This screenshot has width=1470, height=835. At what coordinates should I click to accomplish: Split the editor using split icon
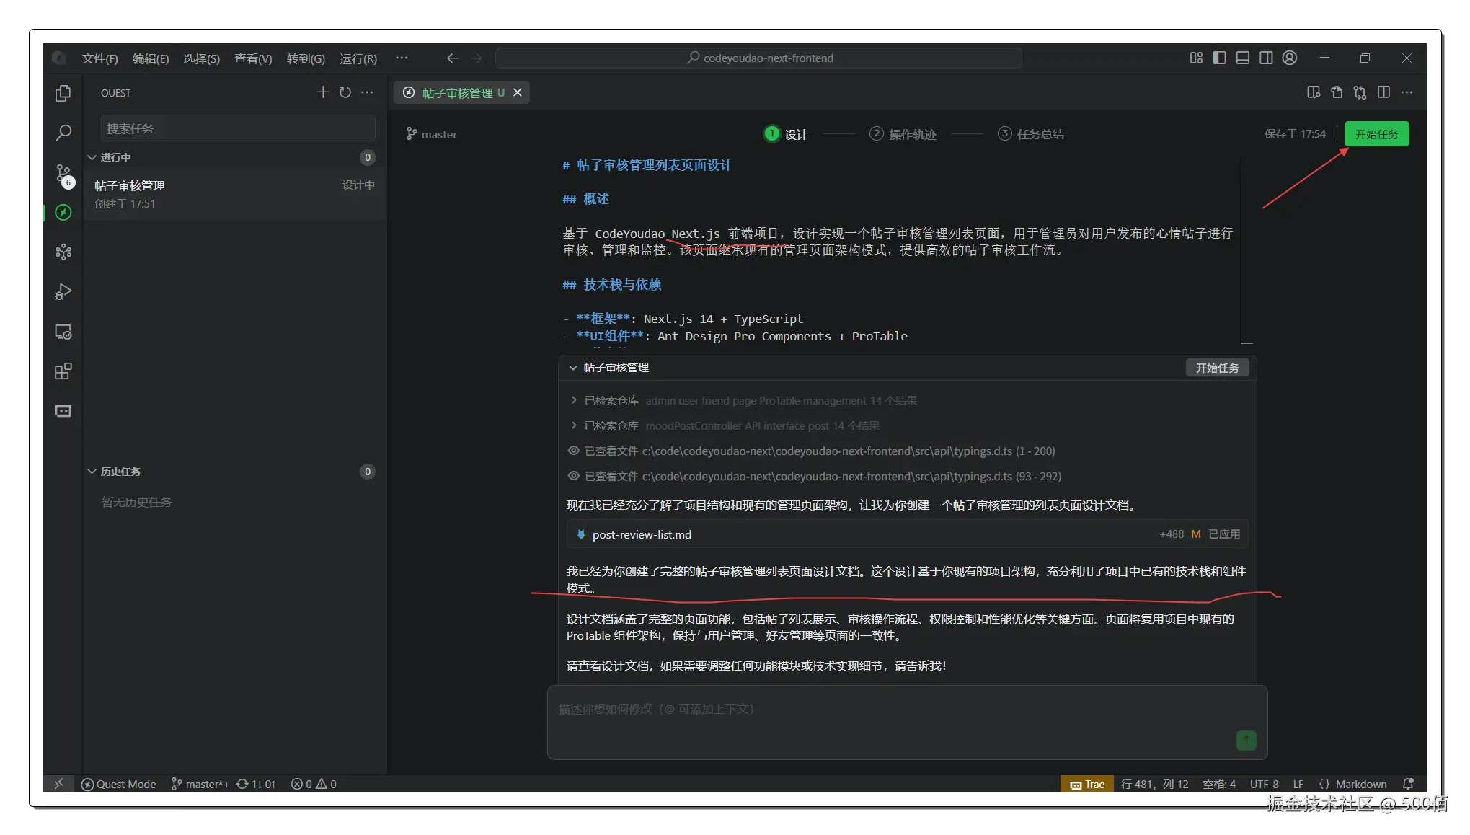1383,92
